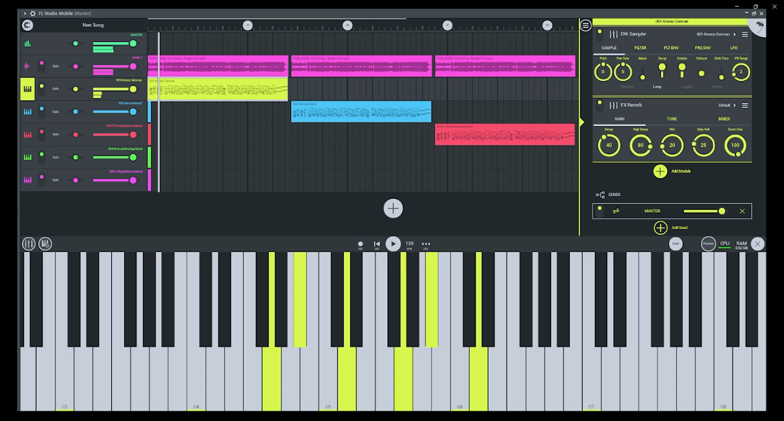Open the Master track mixer icon

coord(27,44)
